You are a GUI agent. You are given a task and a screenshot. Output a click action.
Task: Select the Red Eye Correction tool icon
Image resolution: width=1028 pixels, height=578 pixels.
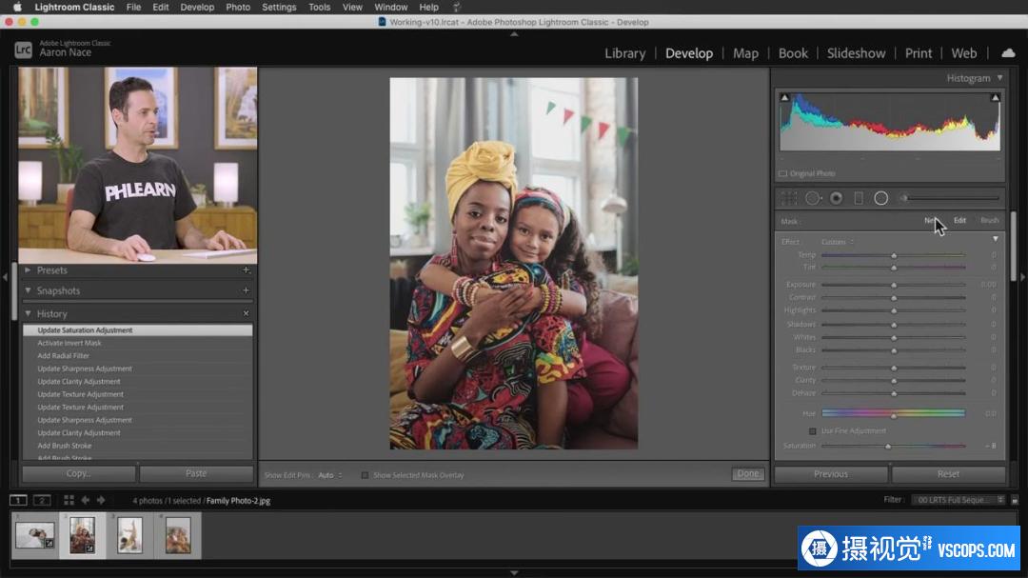pos(836,198)
